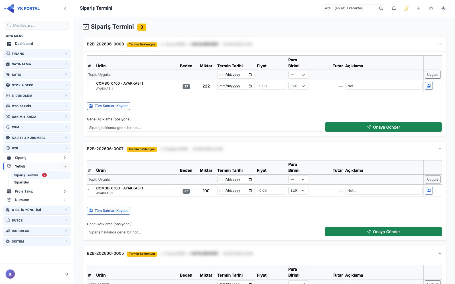This screenshot has width=455, height=284.
Task: Collapse the sidebar with the left arrow
Action: [65, 9]
